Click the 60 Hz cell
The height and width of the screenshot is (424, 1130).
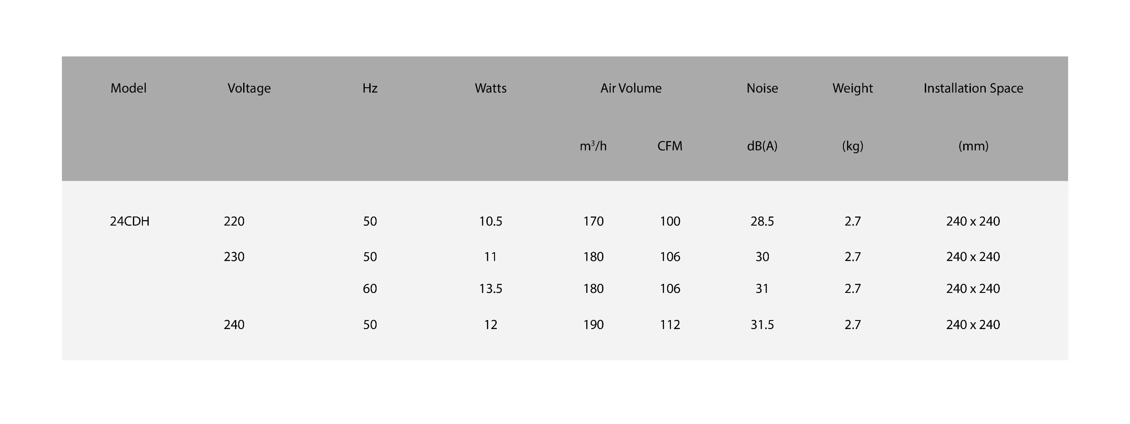(370, 288)
